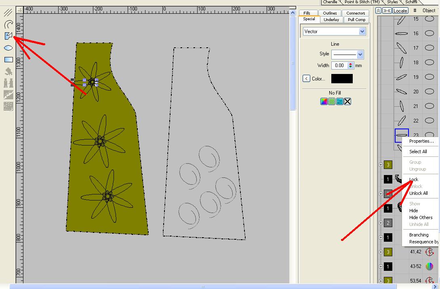Click Hide Others in context menu
The image size is (440, 289).
[x=421, y=217]
